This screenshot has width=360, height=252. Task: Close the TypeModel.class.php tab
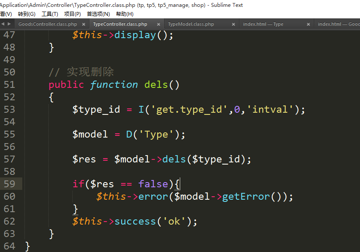[x=233, y=24]
